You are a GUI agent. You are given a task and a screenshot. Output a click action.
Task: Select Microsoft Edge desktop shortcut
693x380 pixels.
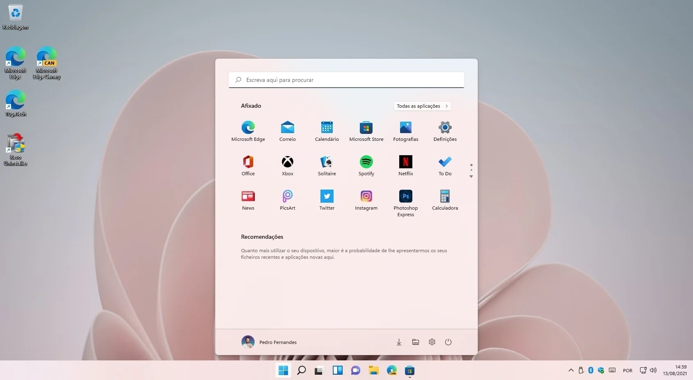point(16,63)
